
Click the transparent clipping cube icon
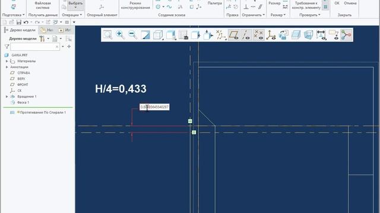point(308,35)
